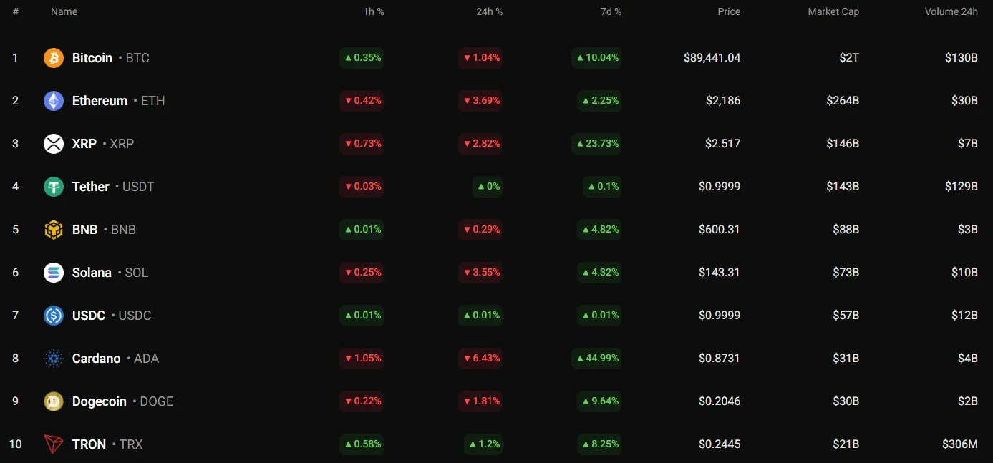The image size is (993, 463).
Task: Sort by the Price column header
Action: pyautogui.click(x=729, y=11)
